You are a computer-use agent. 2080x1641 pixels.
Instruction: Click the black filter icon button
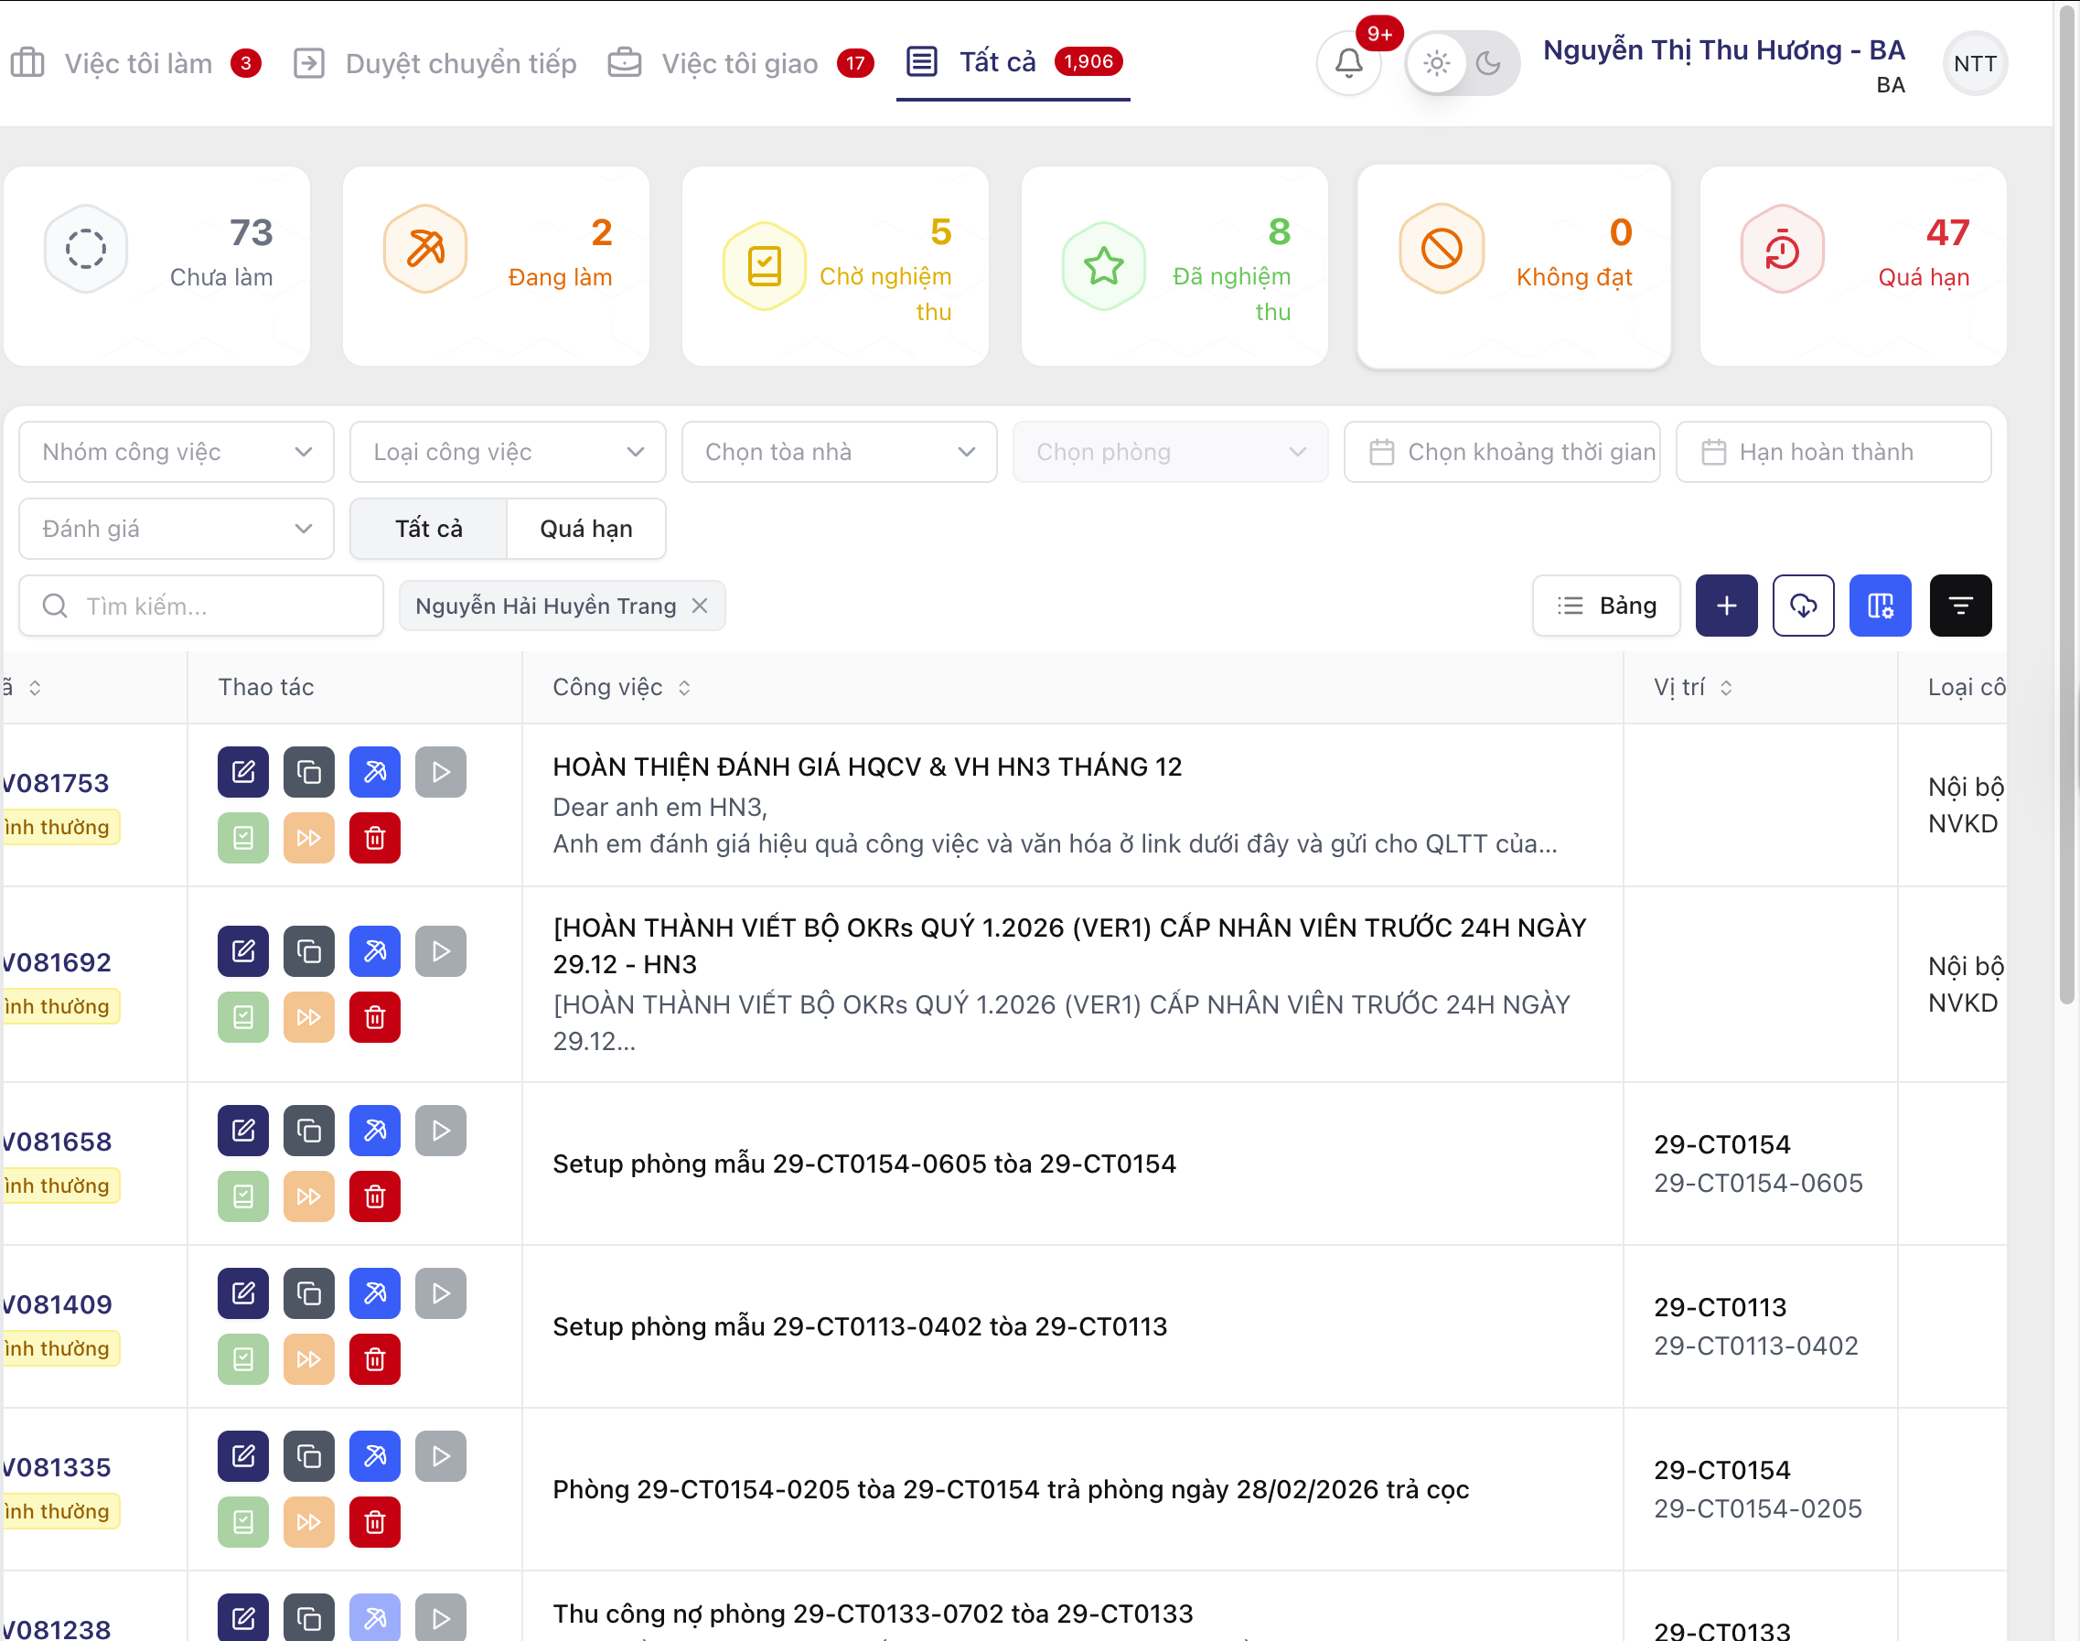coord(1960,606)
